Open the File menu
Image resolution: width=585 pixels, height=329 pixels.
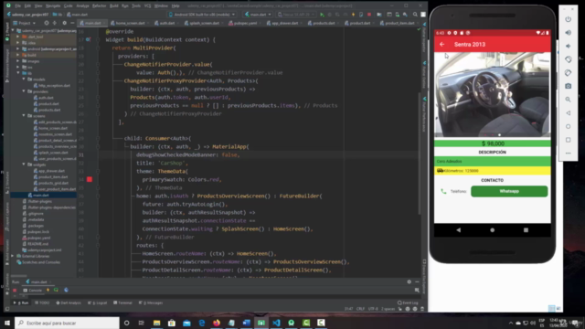(18, 6)
